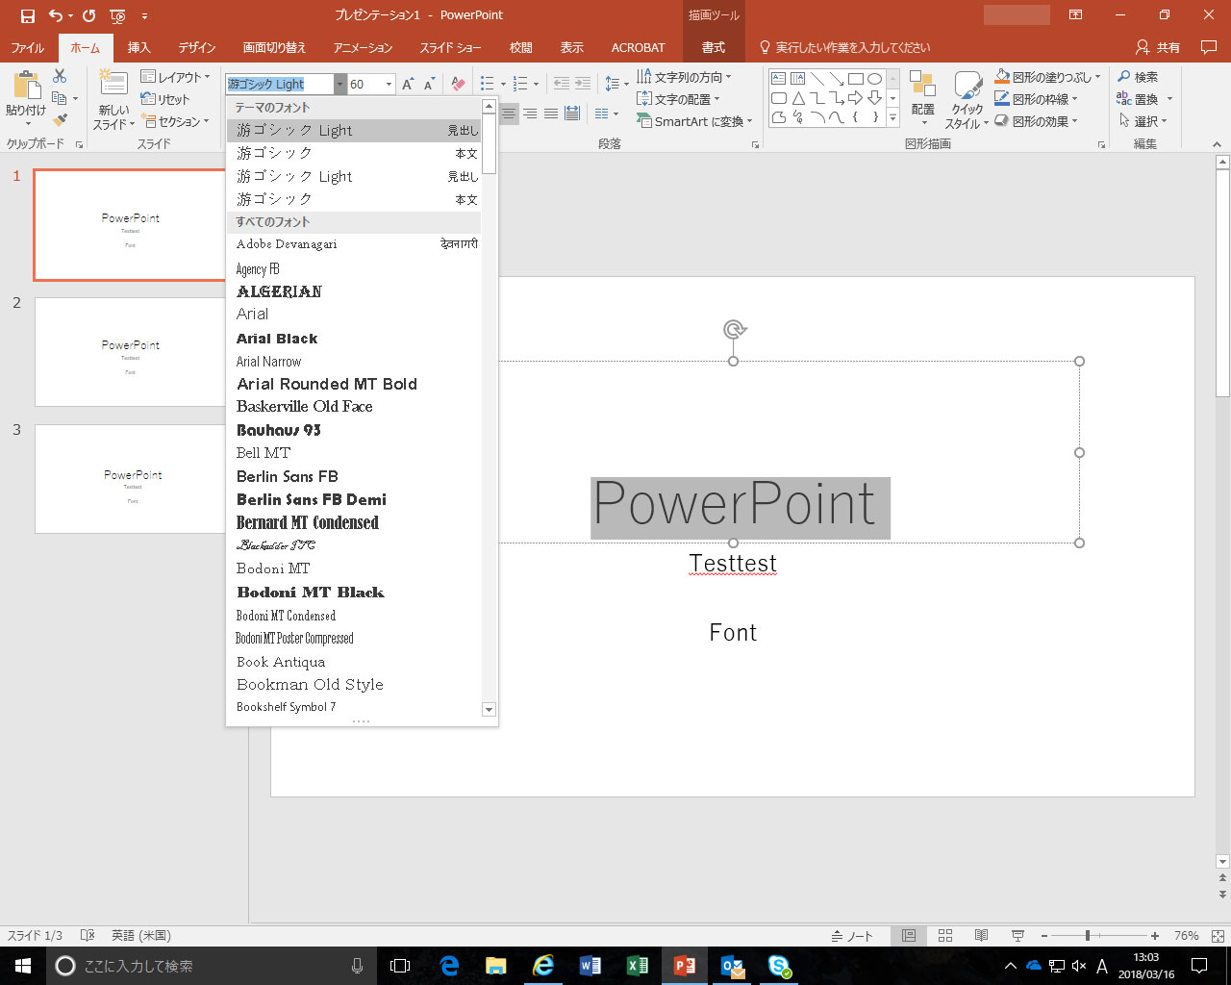
Task: Open Excel from the taskbar
Action: [638, 966]
